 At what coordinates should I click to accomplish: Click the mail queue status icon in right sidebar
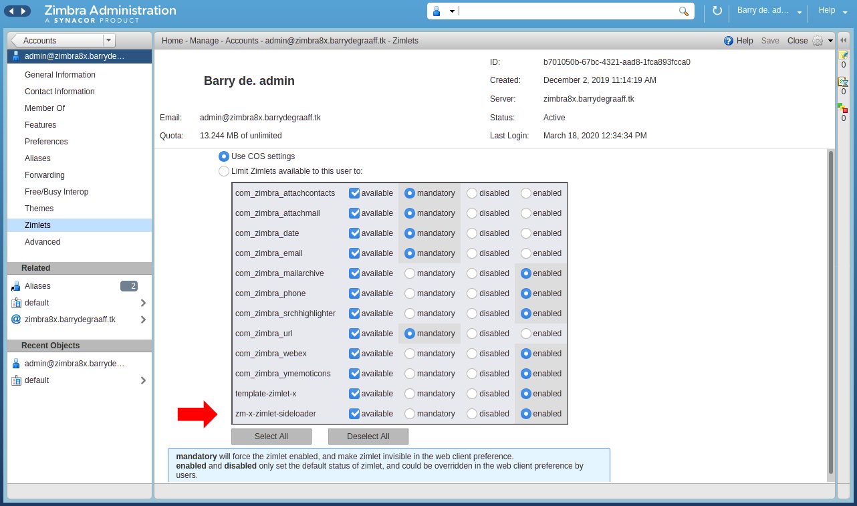(844, 82)
